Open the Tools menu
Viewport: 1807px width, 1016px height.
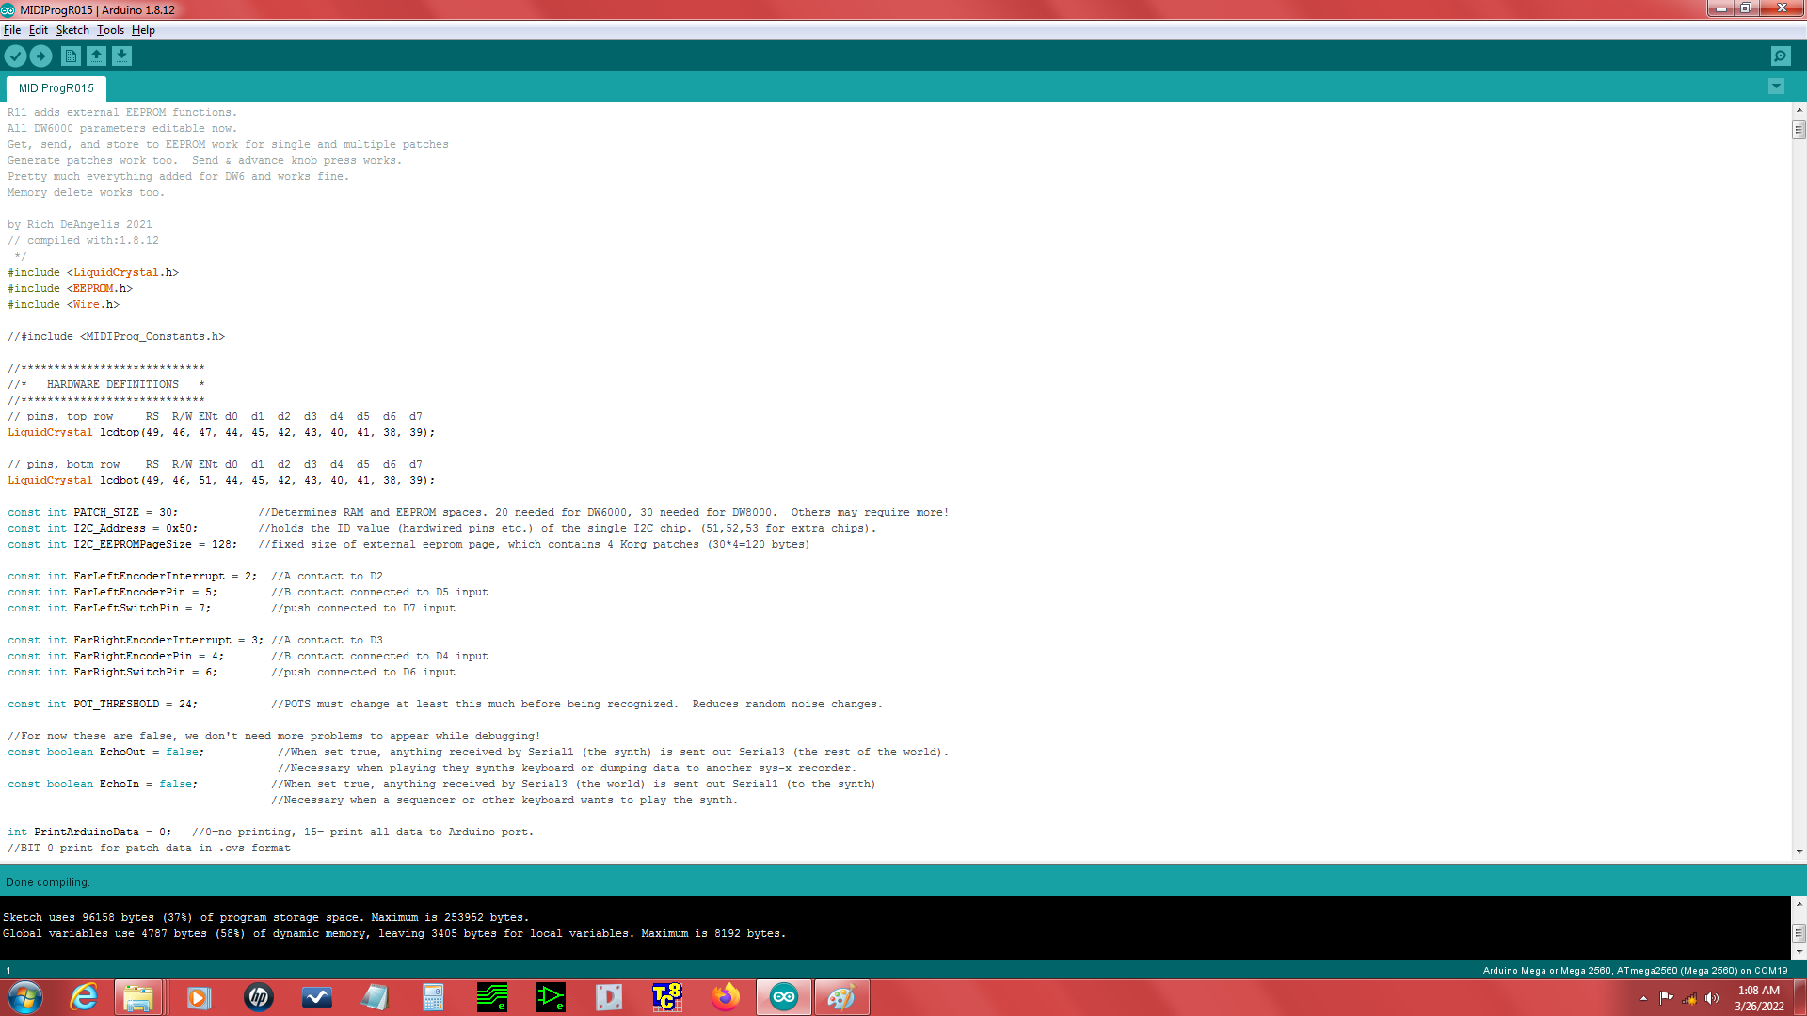[x=109, y=30]
